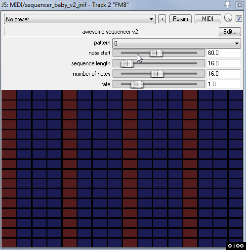Toggle bottom-left red grid cell
The width and height of the screenshot is (246, 250).
click(9, 243)
